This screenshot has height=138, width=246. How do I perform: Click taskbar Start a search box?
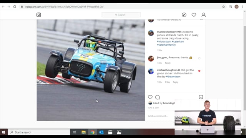[x=39, y=132]
